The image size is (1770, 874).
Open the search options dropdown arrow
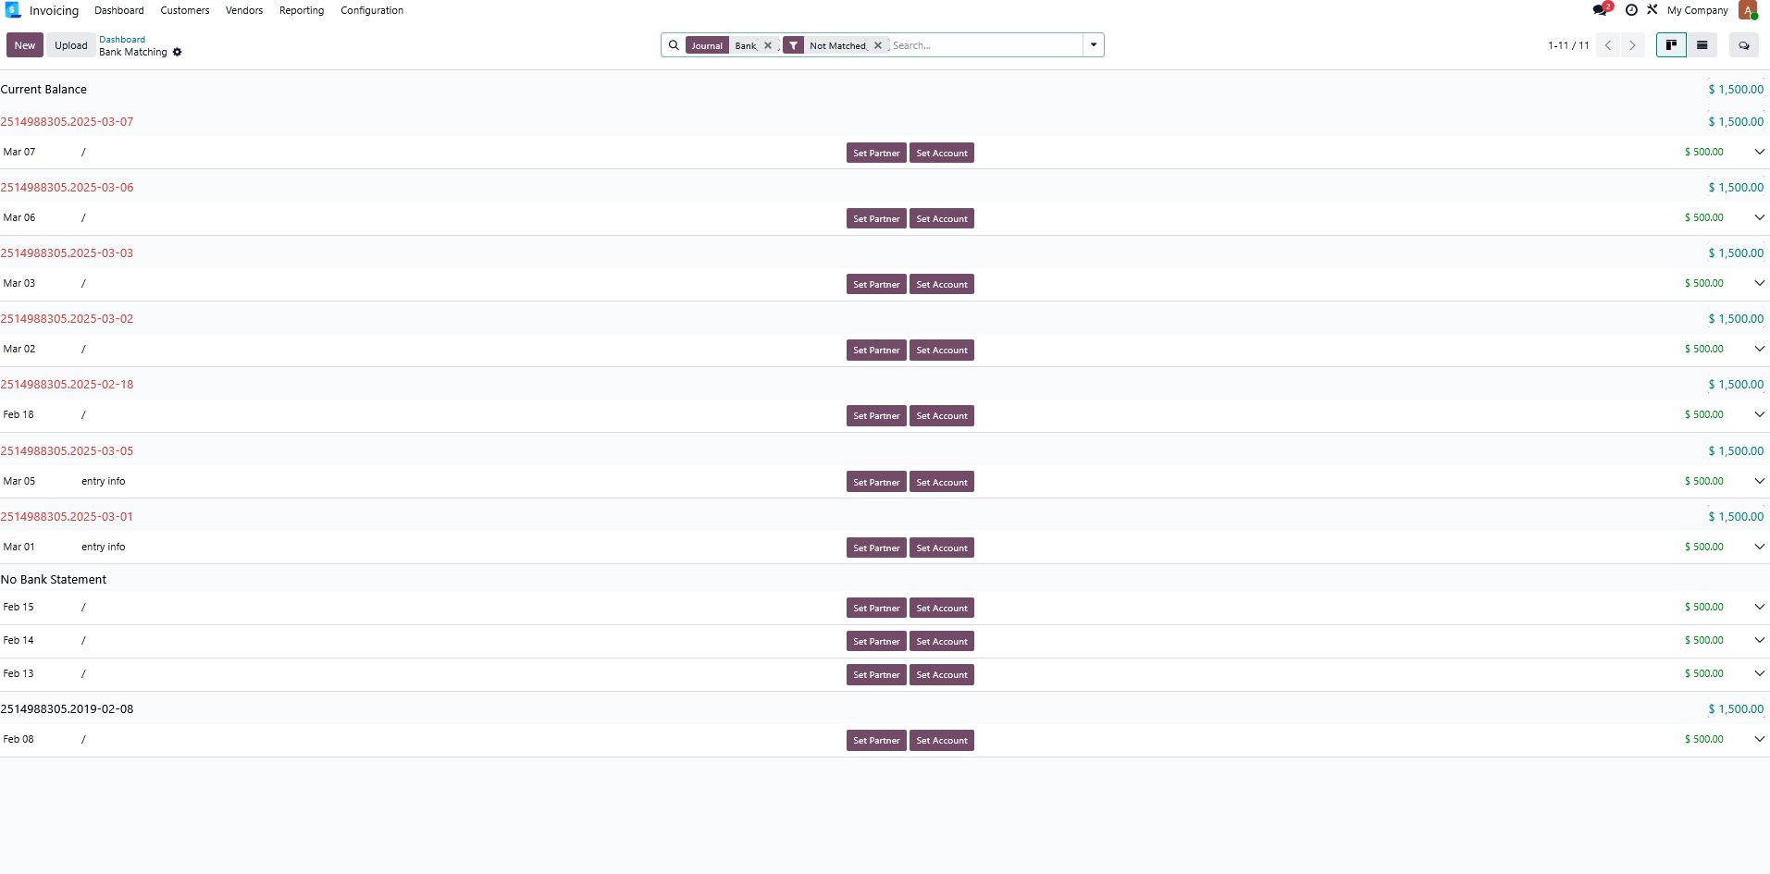[x=1095, y=44]
